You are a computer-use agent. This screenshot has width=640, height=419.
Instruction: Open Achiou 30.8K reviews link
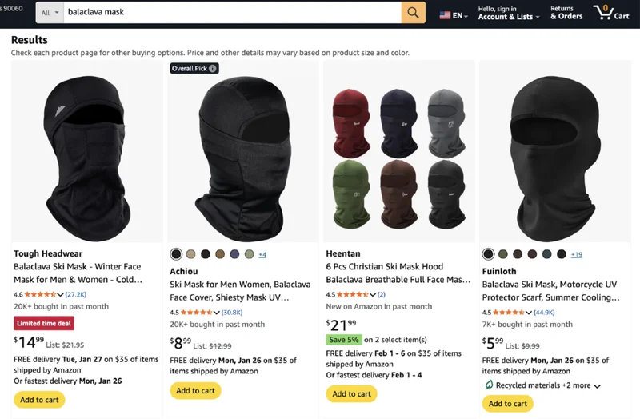[231, 312]
